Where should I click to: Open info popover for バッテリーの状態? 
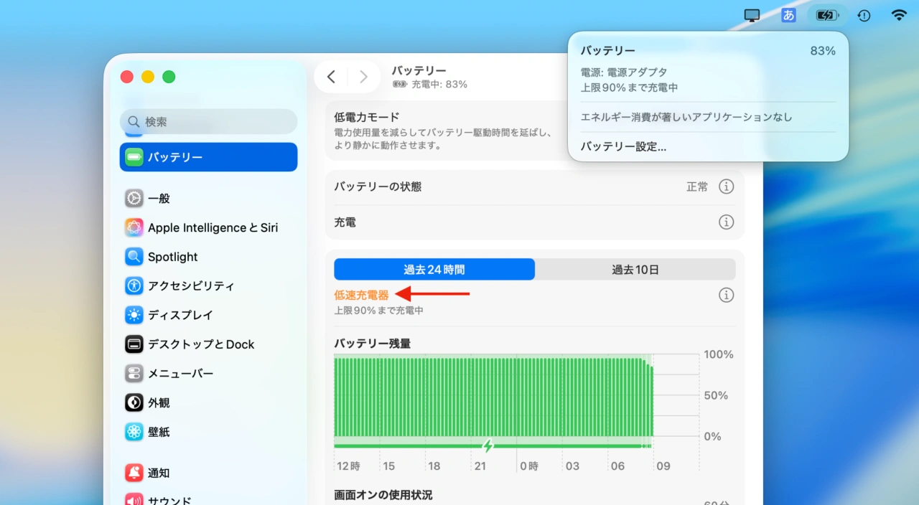(726, 187)
